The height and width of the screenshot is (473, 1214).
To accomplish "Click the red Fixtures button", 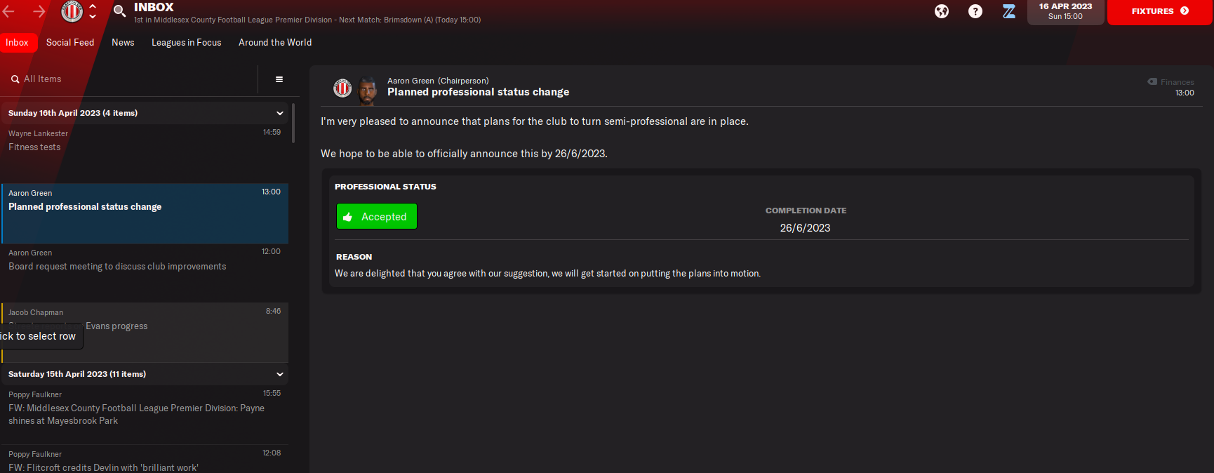I will click(x=1159, y=11).
